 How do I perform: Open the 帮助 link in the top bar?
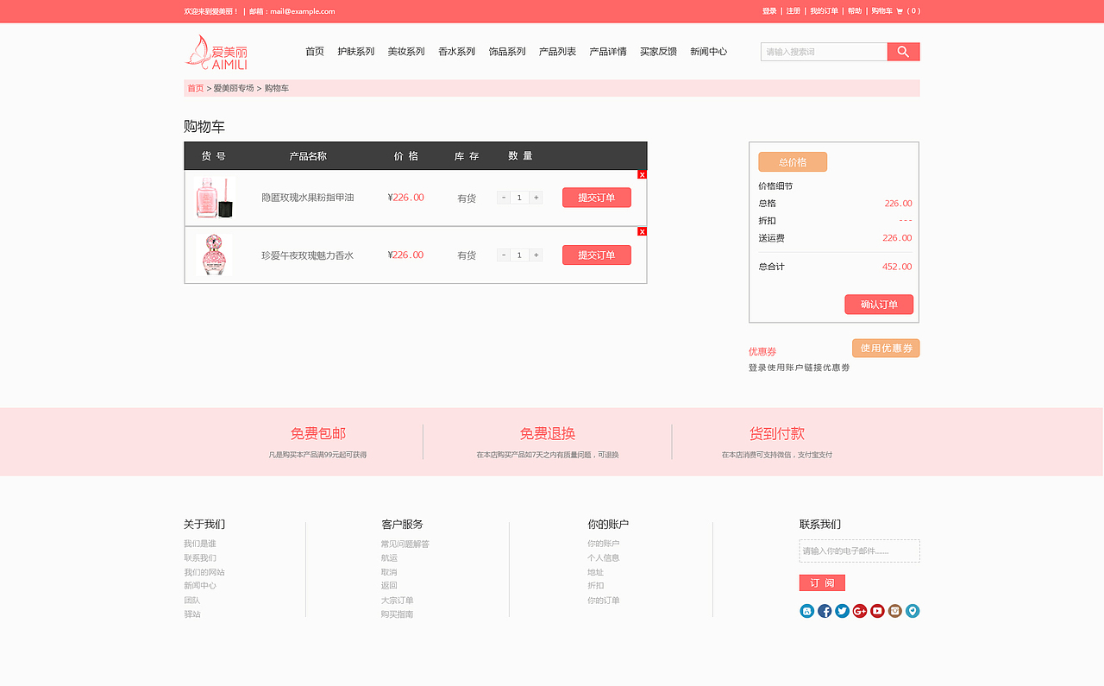point(855,11)
